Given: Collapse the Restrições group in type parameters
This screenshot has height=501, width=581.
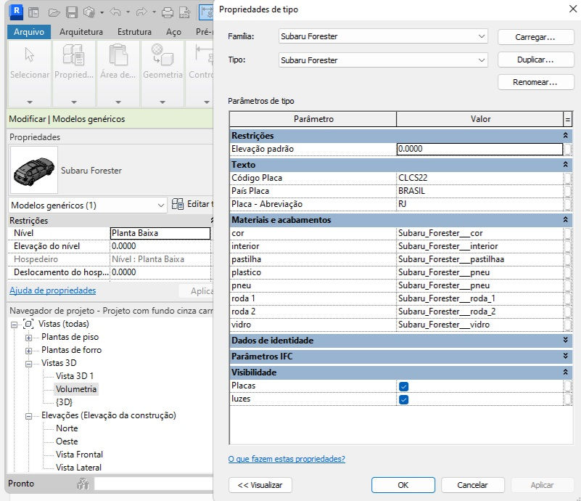Looking at the screenshot, I should point(566,135).
